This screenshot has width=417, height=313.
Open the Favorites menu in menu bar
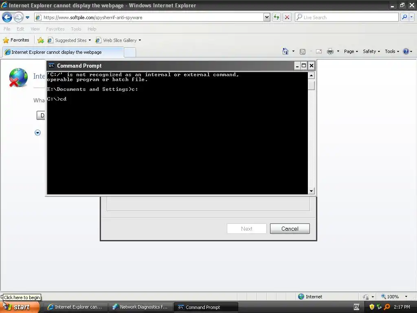coord(55,29)
